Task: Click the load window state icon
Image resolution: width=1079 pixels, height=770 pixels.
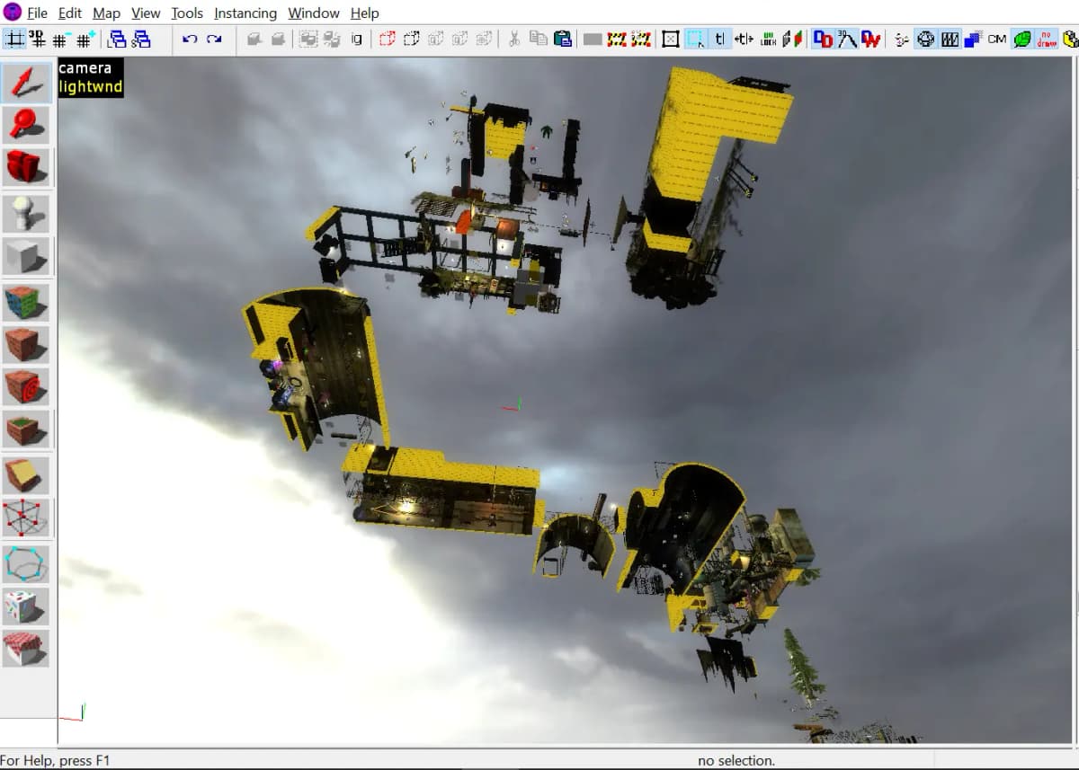Action: click(117, 39)
